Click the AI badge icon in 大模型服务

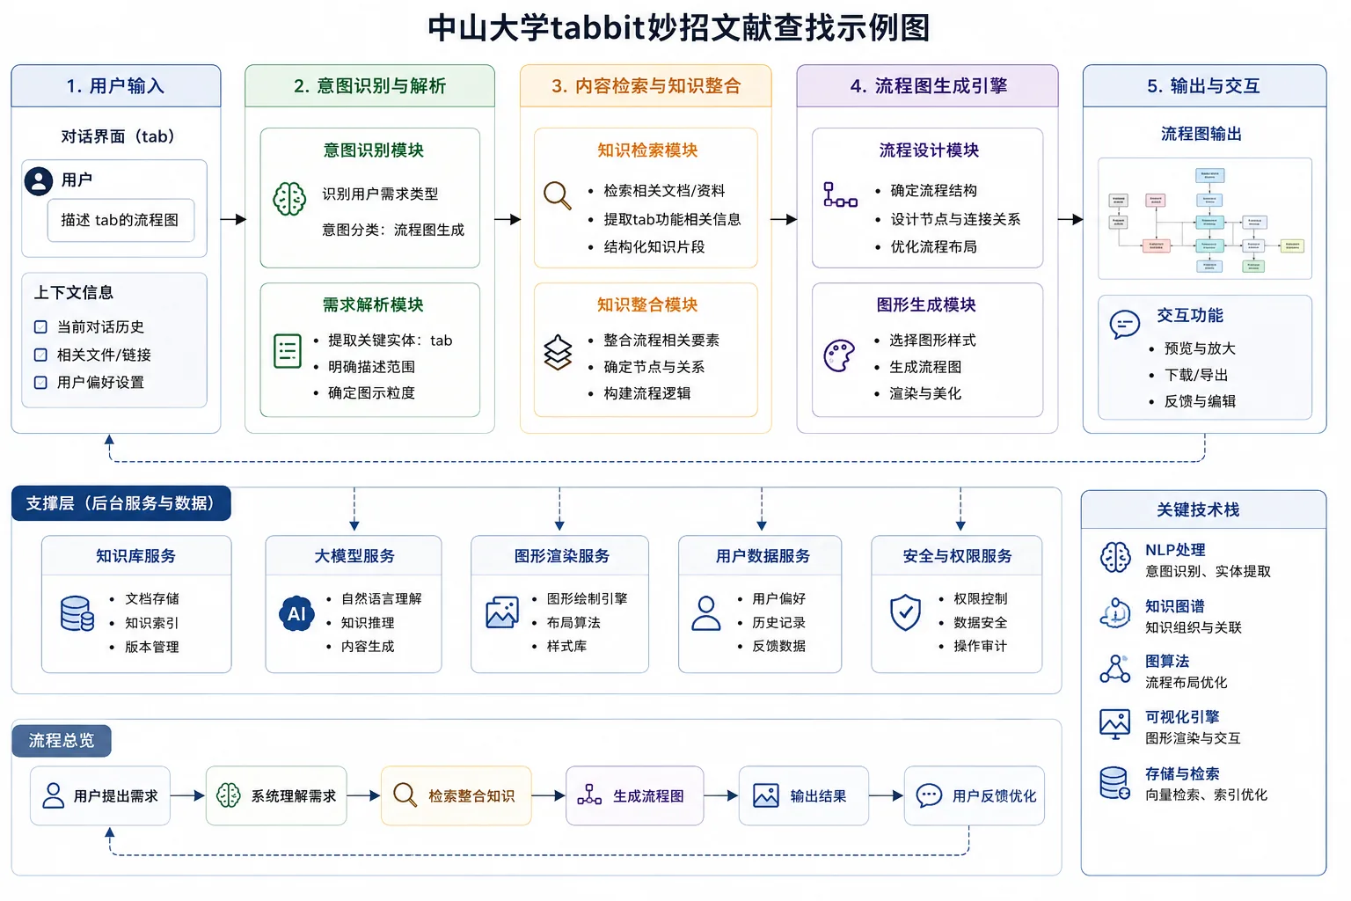296,613
